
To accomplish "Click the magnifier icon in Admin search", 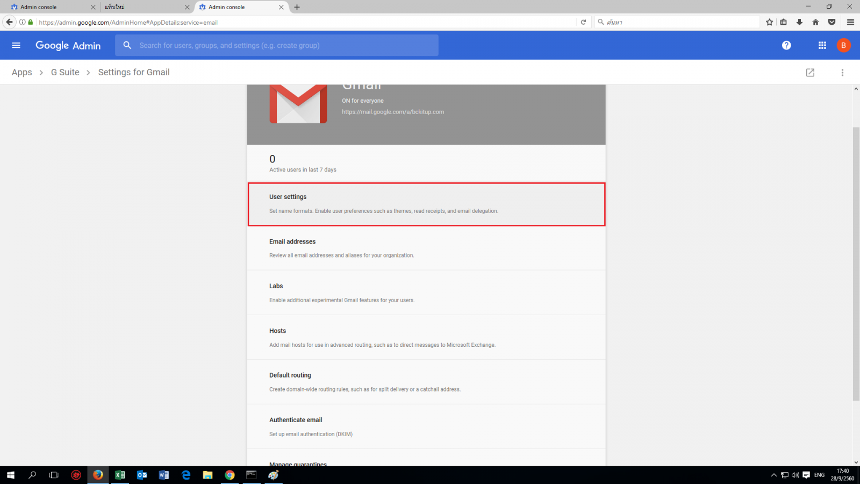I will pyautogui.click(x=127, y=45).
